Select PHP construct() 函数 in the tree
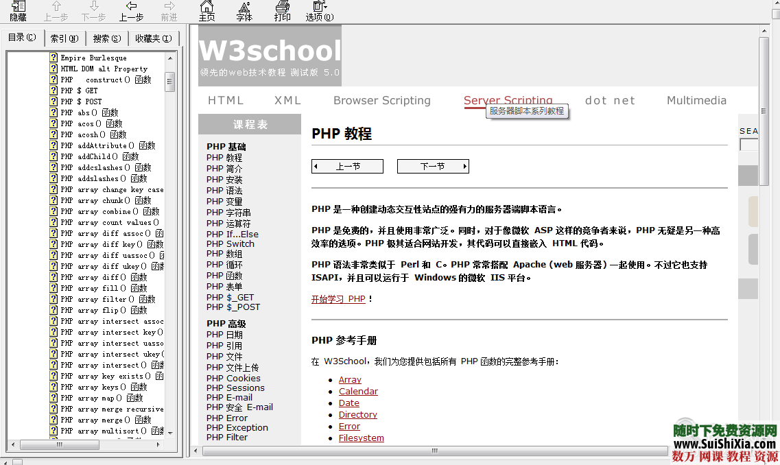The height and width of the screenshot is (465, 780). click(x=106, y=80)
